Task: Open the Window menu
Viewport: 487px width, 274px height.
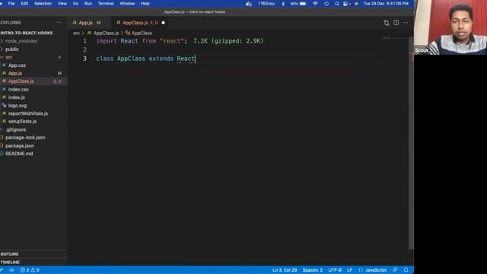Action: [127, 4]
